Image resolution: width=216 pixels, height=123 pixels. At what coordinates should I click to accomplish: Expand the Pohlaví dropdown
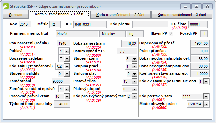click(67, 51)
